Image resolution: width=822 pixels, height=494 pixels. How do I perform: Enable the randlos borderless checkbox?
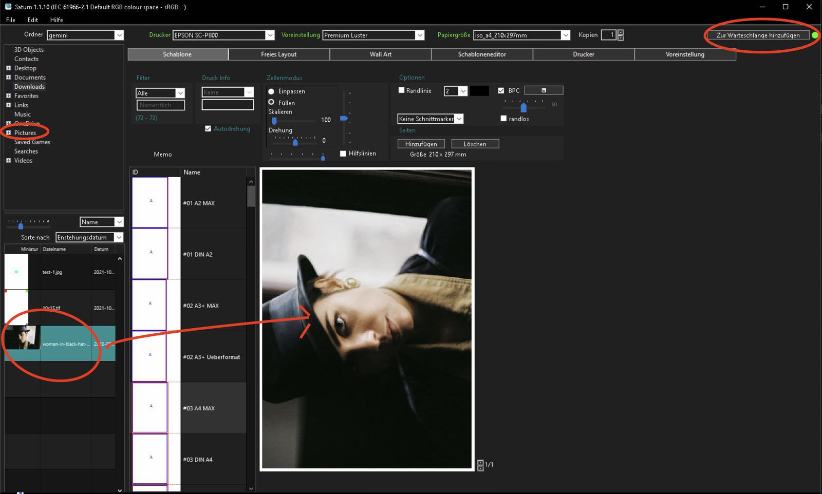503,118
